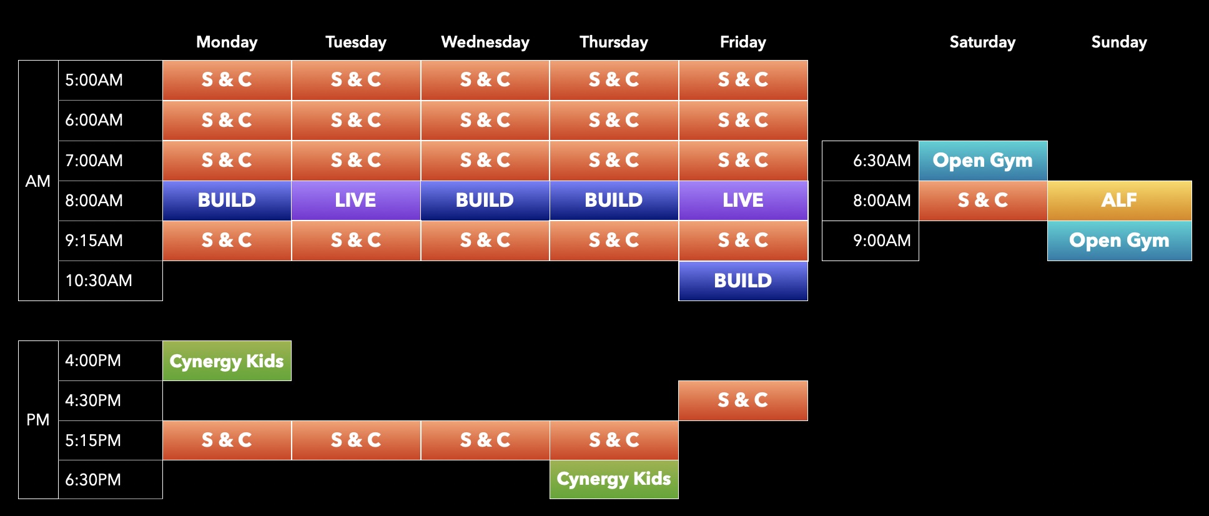Click the Monday column header
Image resolution: width=1209 pixels, height=516 pixels.
tap(227, 42)
